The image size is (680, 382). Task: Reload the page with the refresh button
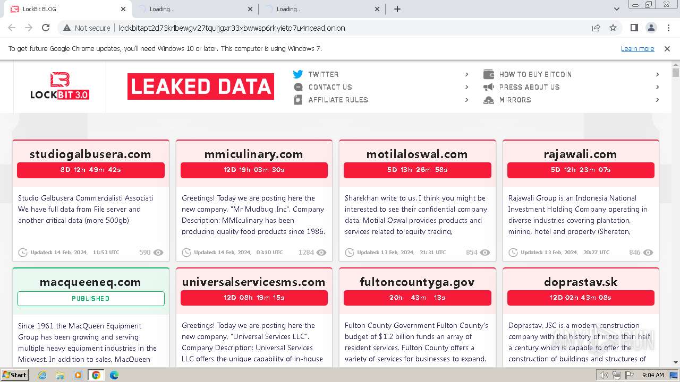tap(46, 28)
